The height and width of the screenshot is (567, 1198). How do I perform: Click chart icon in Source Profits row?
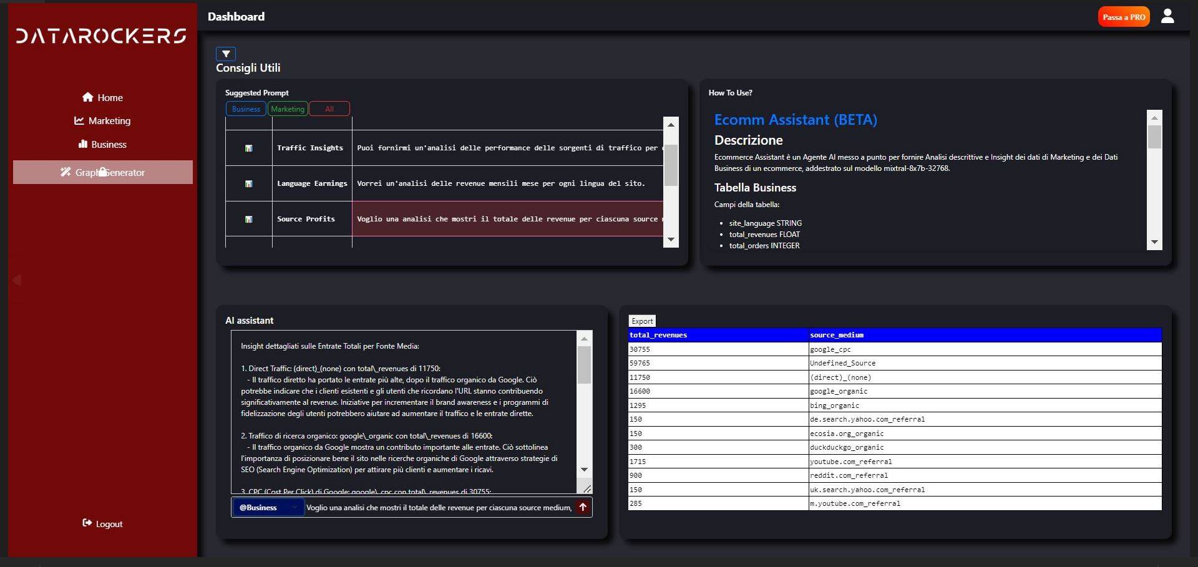(248, 219)
